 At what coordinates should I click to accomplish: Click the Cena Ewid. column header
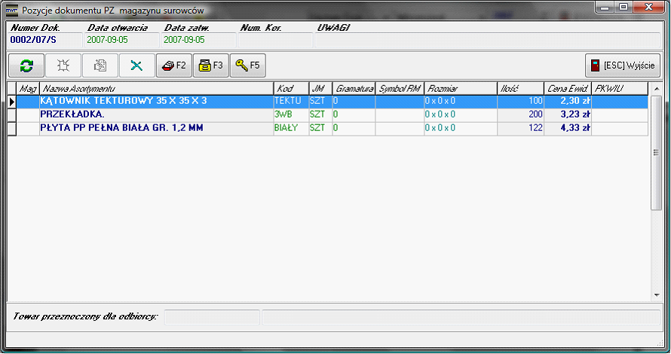click(568, 88)
